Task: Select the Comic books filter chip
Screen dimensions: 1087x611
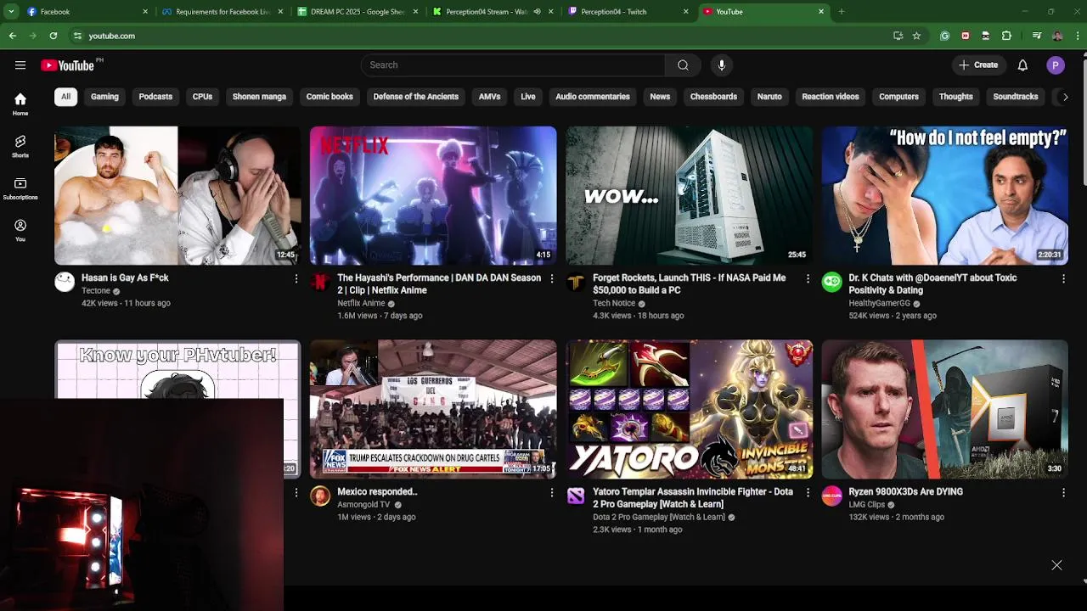Action: [329, 97]
